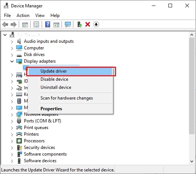
Task: Click the Back arrow toolbar icon
Action: point(5,24)
